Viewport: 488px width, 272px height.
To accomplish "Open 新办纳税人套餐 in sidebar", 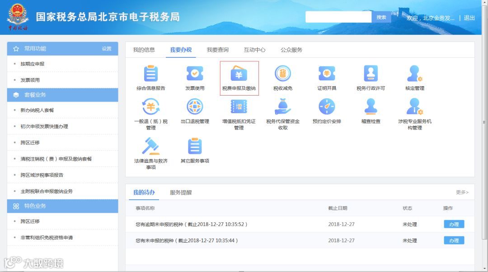I will [37, 110].
